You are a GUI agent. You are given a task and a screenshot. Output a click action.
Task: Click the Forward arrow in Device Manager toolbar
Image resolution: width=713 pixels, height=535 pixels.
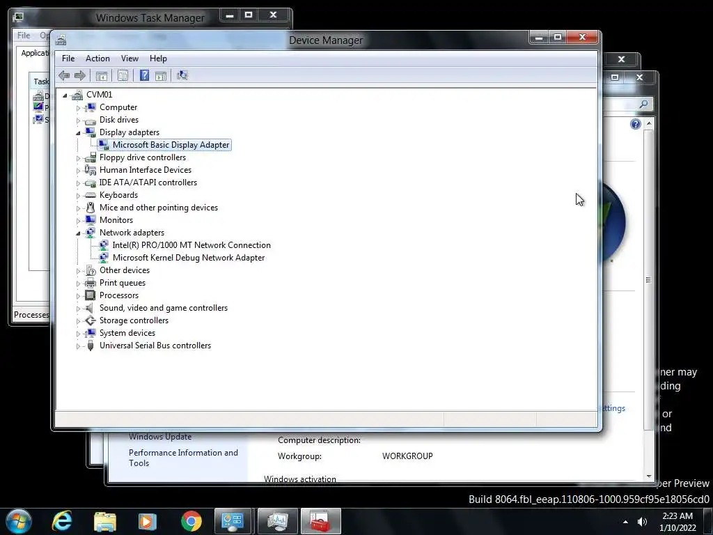click(80, 75)
